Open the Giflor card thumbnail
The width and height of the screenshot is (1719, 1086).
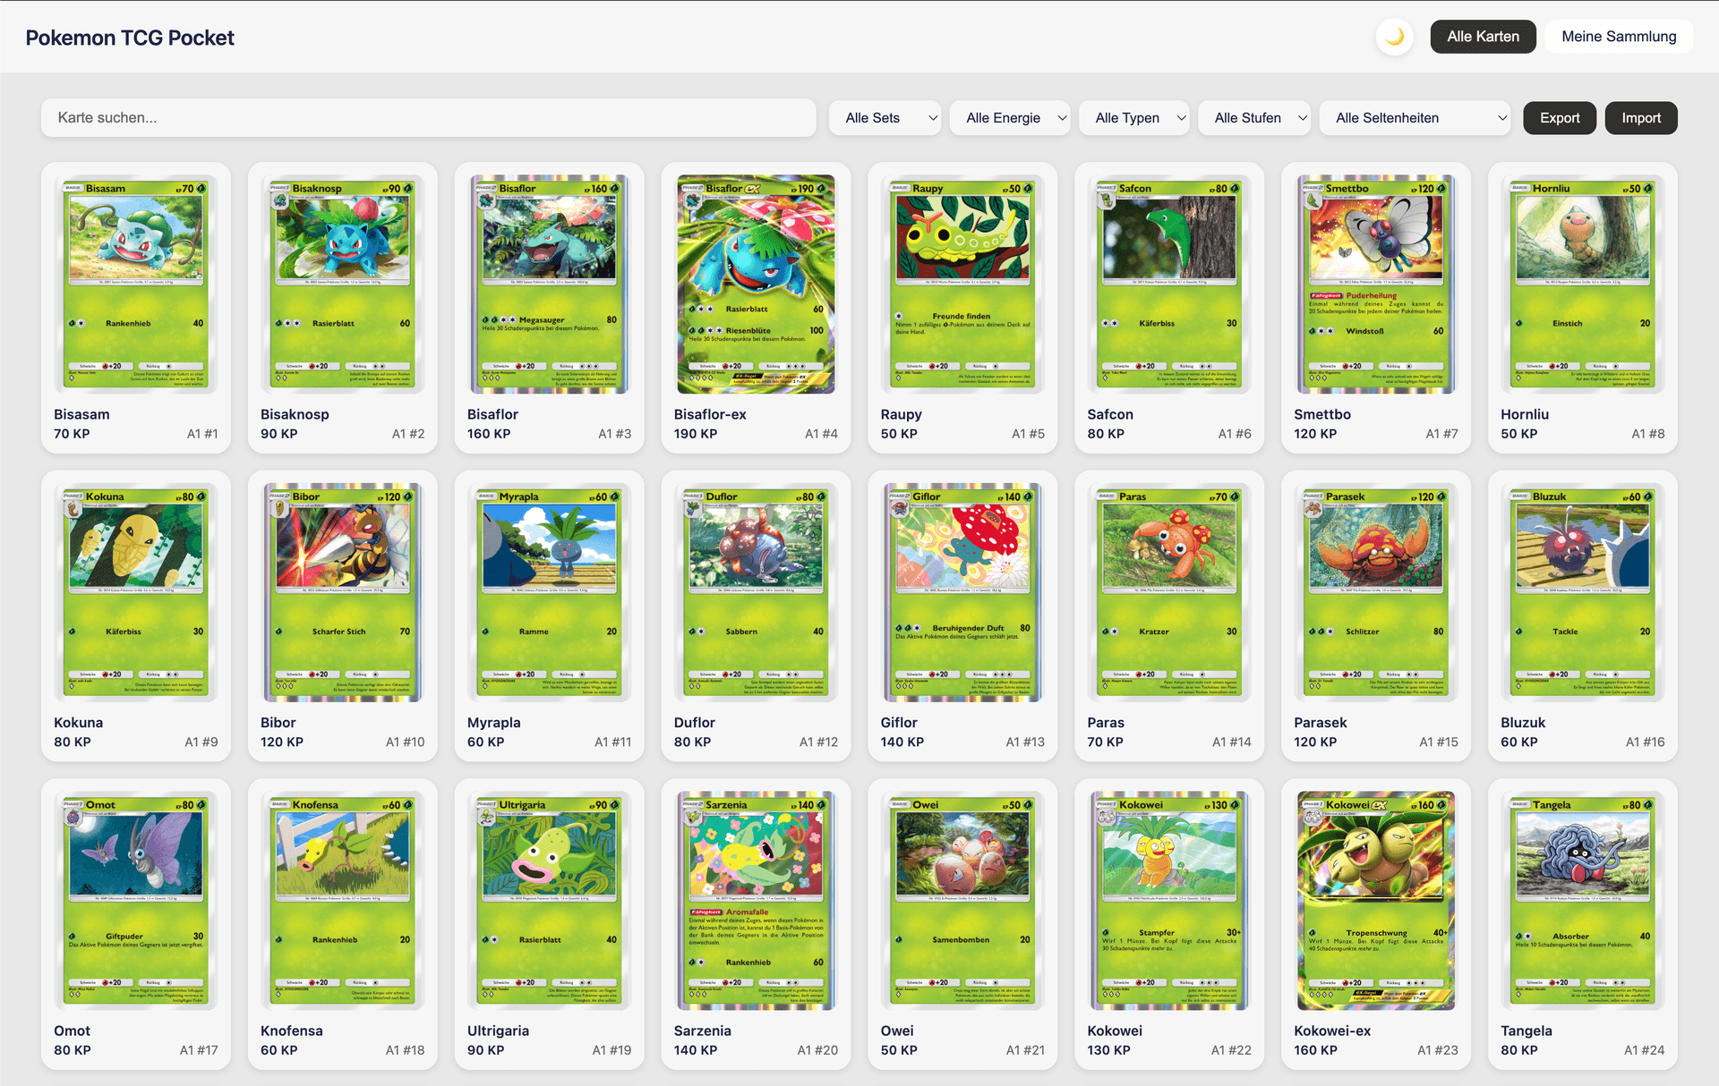click(x=962, y=591)
